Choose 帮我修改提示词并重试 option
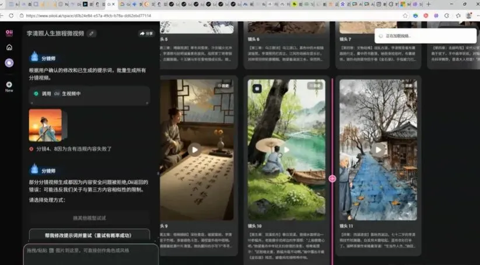The image size is (480, 265). click(89, 235)
